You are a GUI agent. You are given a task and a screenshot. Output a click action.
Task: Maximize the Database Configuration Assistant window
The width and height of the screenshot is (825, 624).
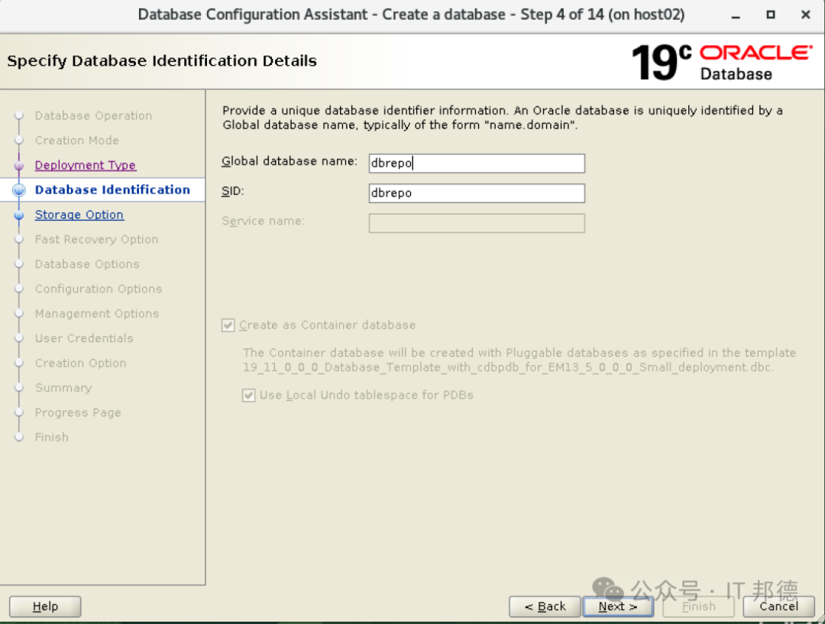tap(770, 15)
